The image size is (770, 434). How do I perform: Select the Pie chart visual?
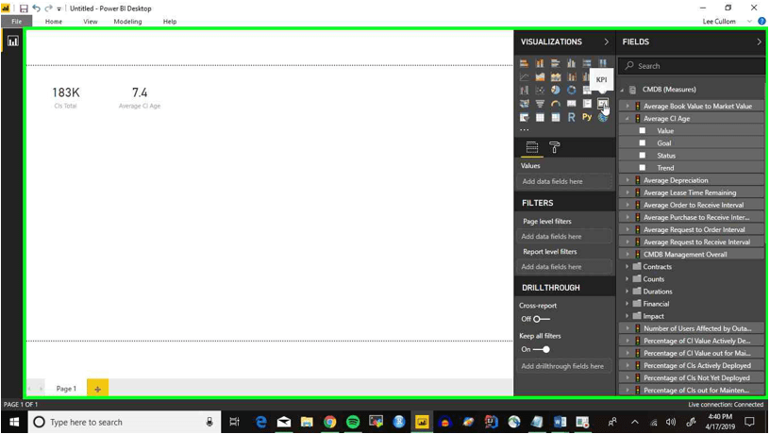[x=556, y=91]
